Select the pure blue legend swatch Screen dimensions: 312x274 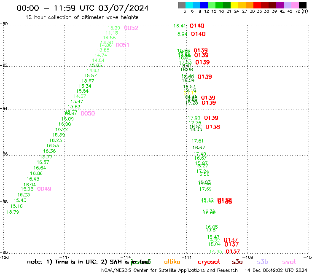(204, 5)
